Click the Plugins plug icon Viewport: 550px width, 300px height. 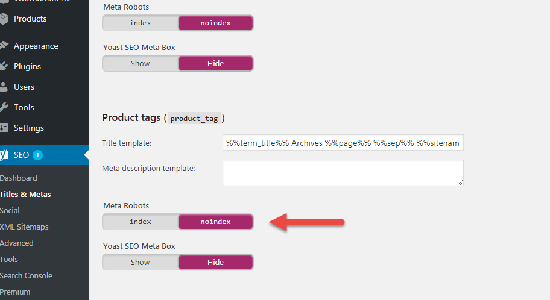[x=4, y=66]
